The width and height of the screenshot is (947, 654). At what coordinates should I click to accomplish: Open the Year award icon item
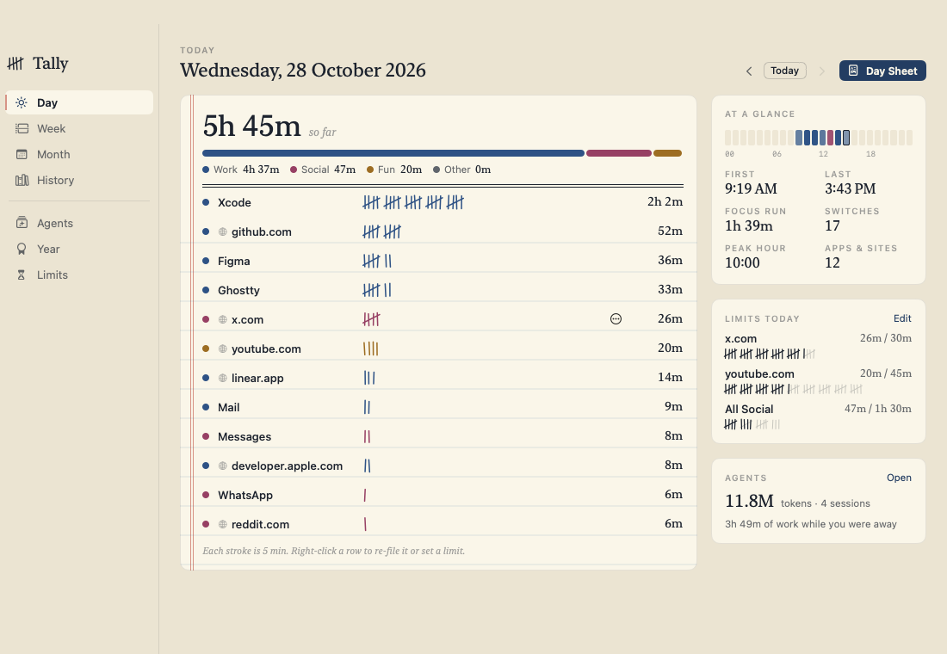pos(22,249)
